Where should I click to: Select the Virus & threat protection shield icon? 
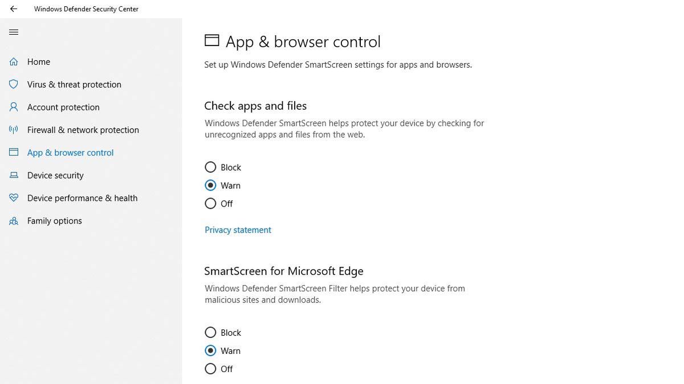pyautogui.click(x=13, y=84)
